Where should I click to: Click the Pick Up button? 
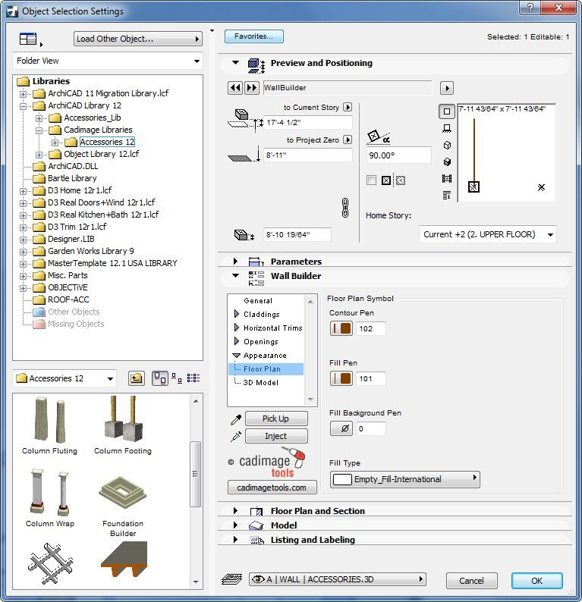pos(276,419)
